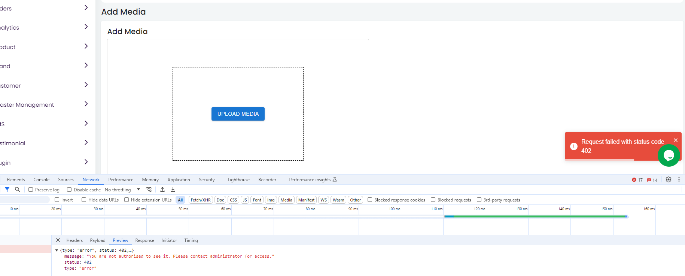
Task: Enable 3rd-party requests checkbox
Action: [x=479, y=200]
